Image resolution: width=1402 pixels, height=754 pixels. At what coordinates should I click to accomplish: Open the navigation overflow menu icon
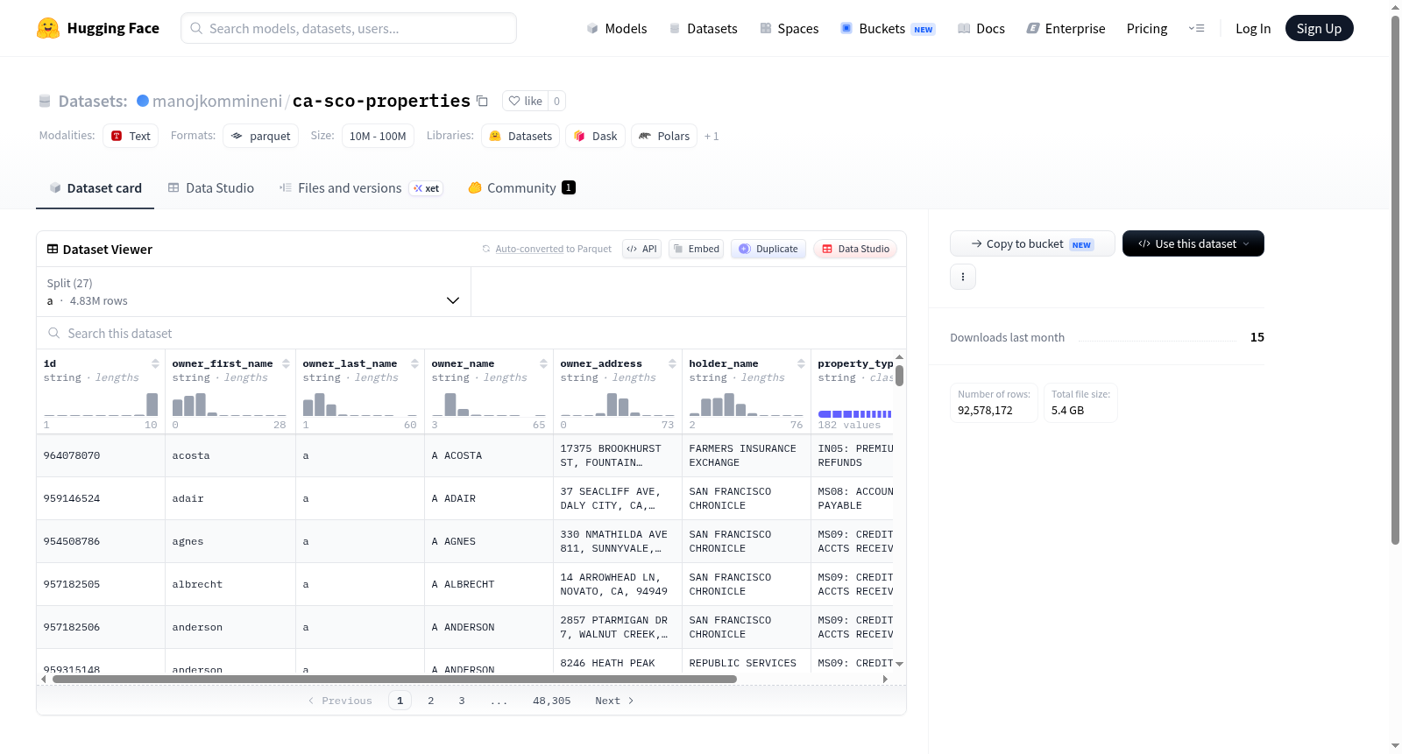pos(1196,28)
